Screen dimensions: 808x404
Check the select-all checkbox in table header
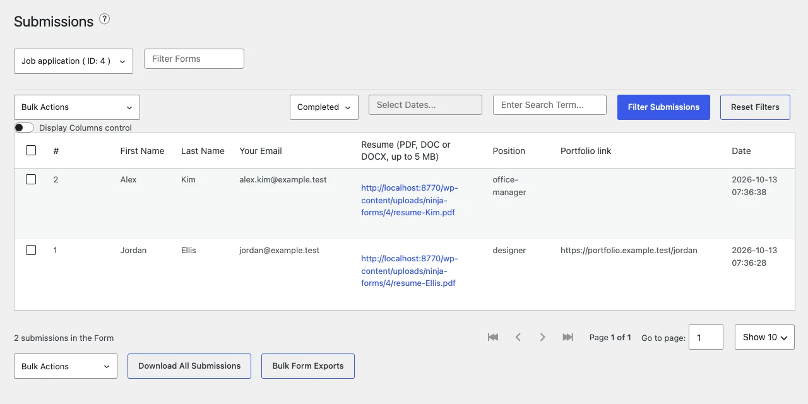[31, 150]
